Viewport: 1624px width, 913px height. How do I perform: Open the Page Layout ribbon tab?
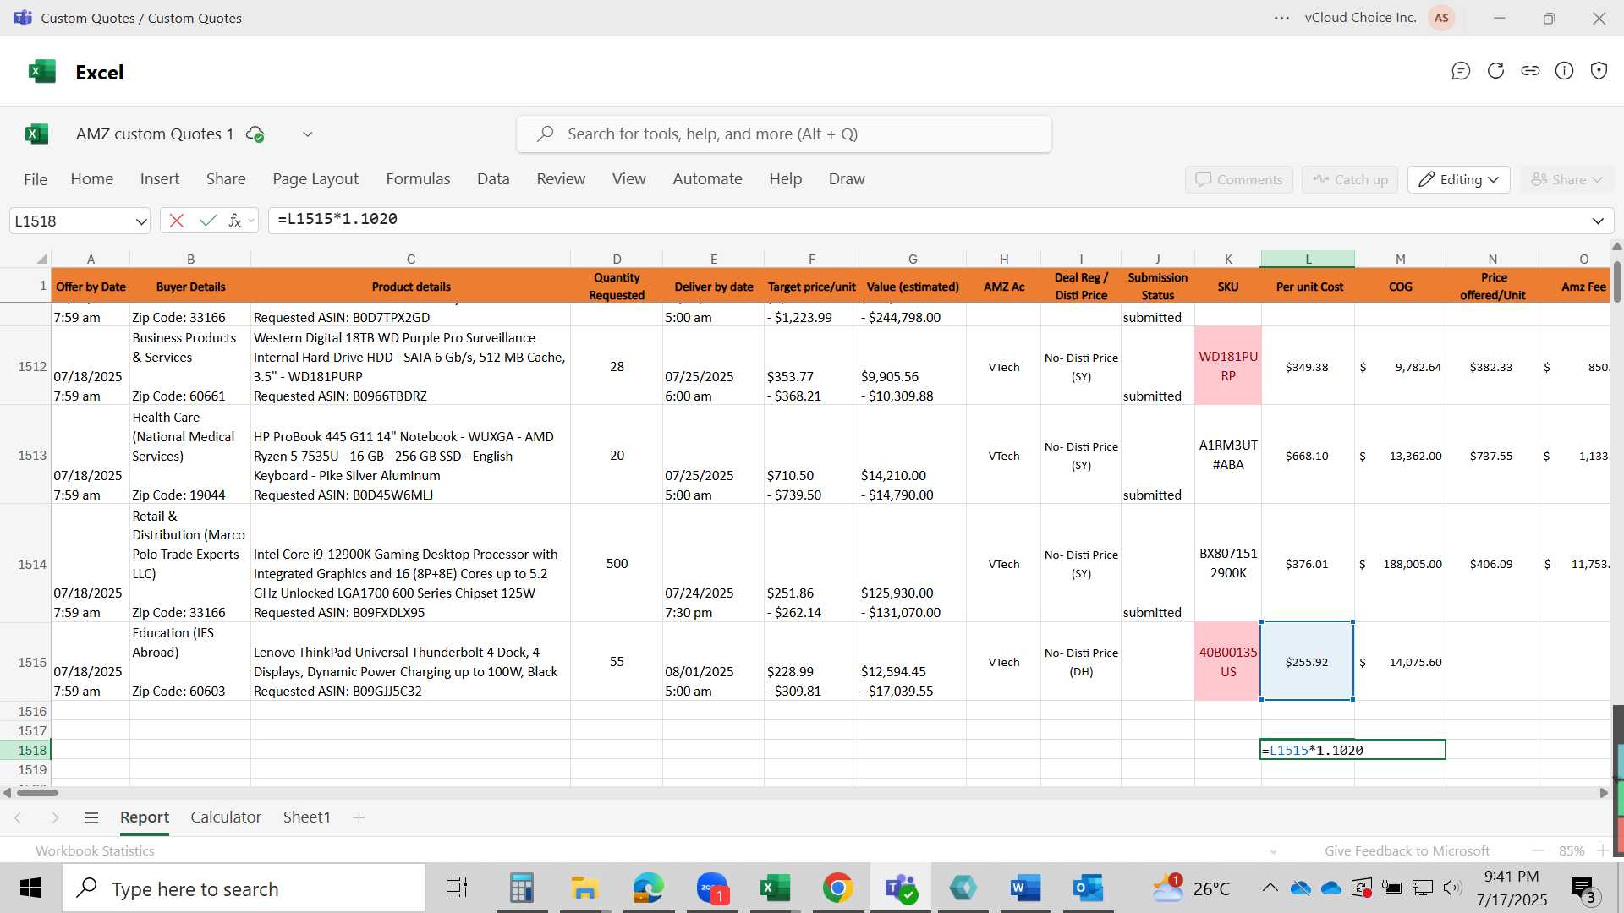[315, 179]
